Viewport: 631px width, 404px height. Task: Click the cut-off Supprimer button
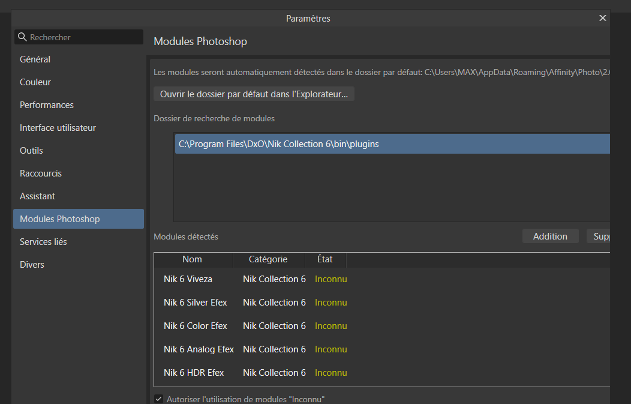click(599, 237)
